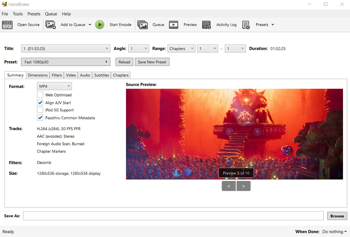
Task: Click the HandBrake app logo in title bar
Action: point(4,4)
